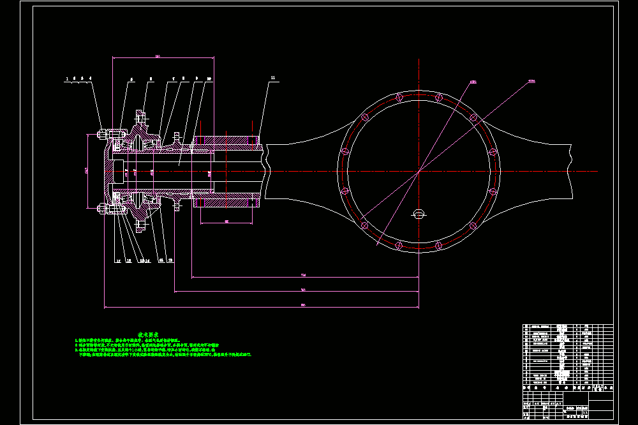Click the topmost horizontal dimension above hub
Image resolution: width=638 pixels, height=425 pixels.
[x=158, y=57]
